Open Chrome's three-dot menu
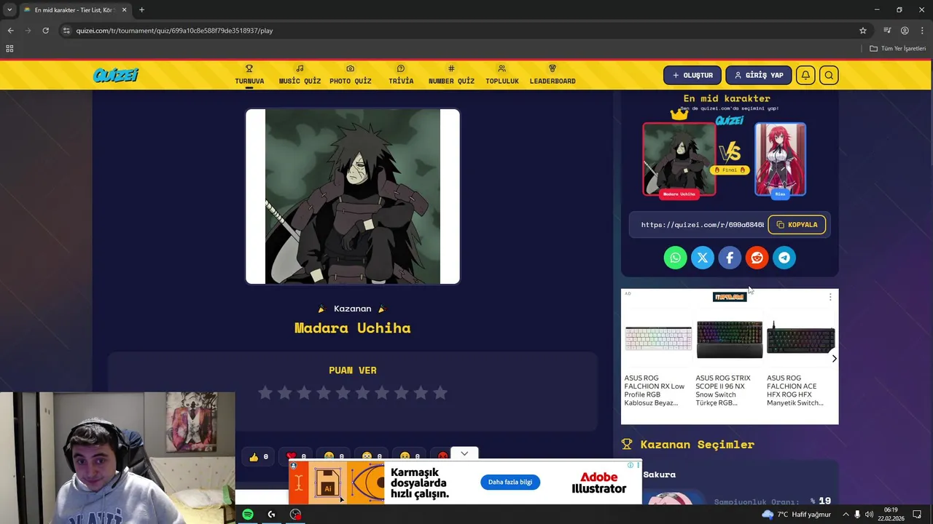Screen dimensions: 933x524 922,31
